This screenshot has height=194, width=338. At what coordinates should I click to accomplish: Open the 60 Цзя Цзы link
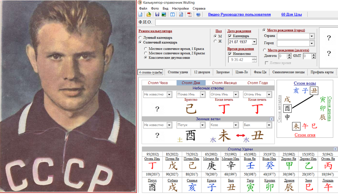point(291,14)
